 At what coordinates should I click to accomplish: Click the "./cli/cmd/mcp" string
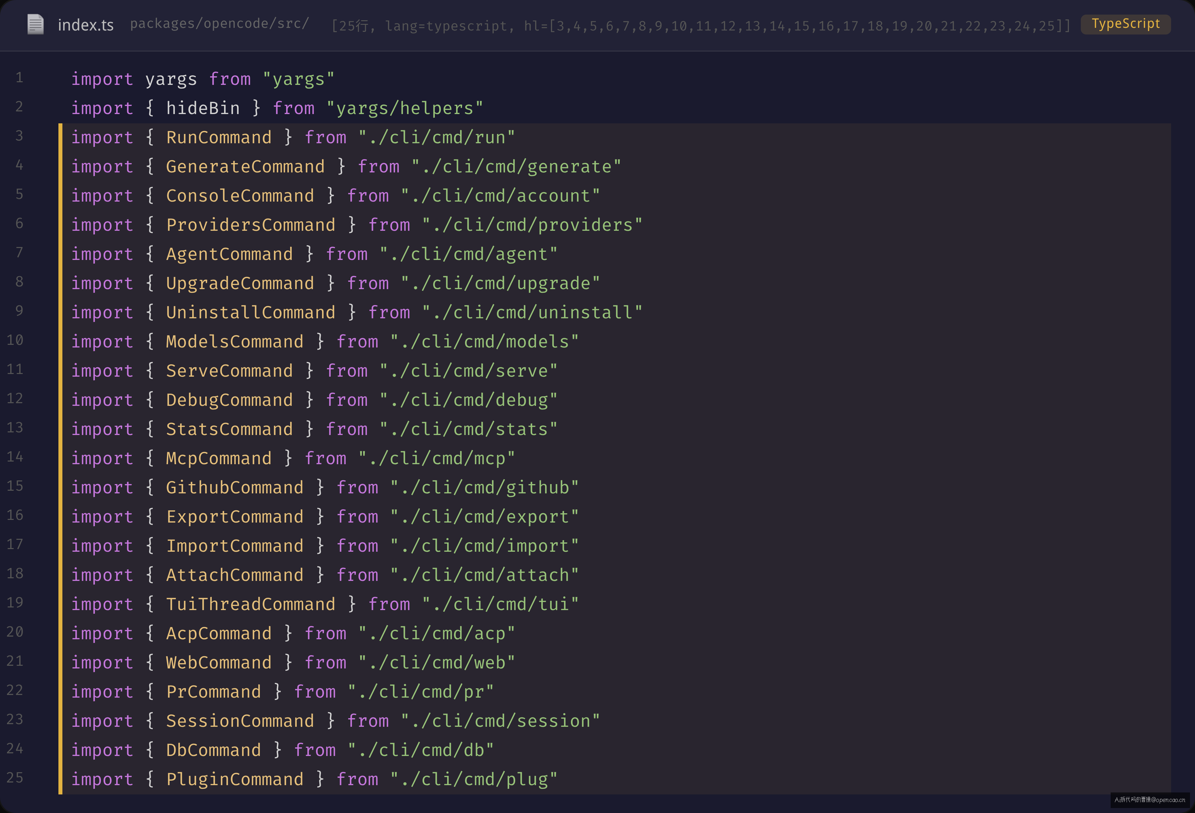pyautogui.click(x=437, y=459)
